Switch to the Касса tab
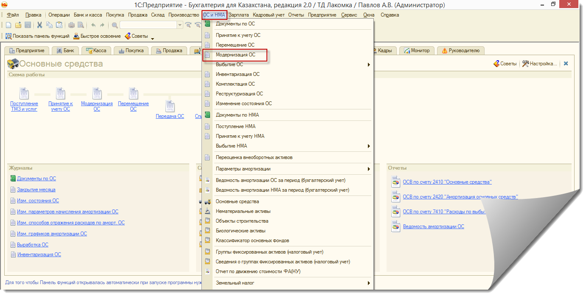Viewport: 586px width, 296px height. [96, 50]
